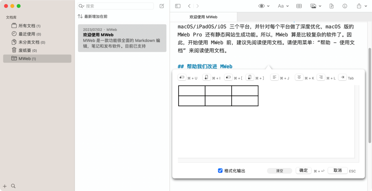The width and height of the screenshot is (372, 191).
Task: Click the insert table toolbar icon
Action: [299, 6]
